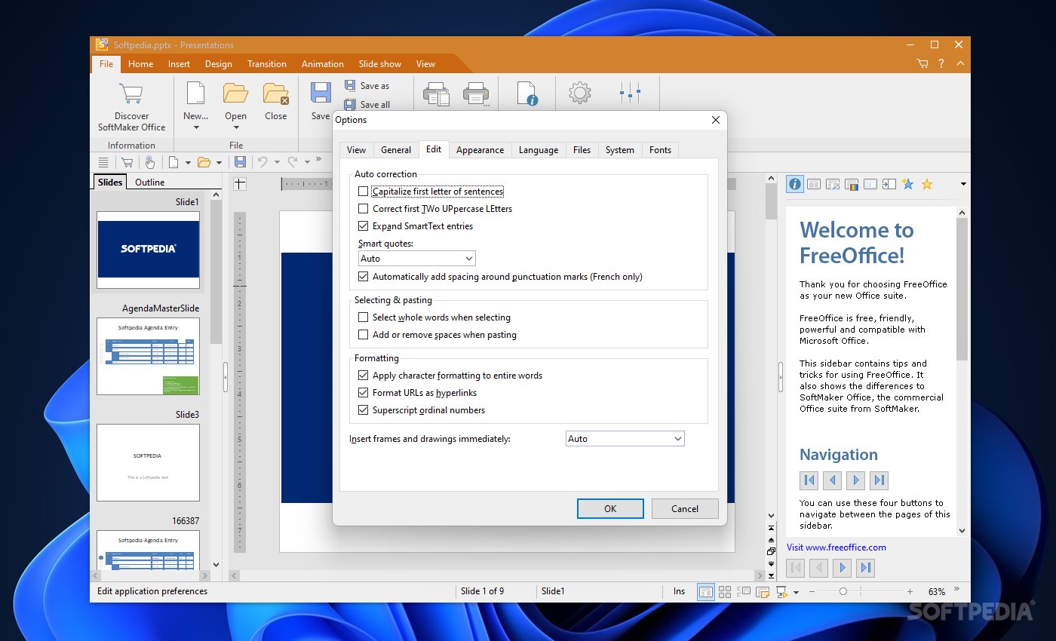Viewport: 1056px width, 641px height.
Task: Cancel the Options dialog
Action: [x=685, y=508]
